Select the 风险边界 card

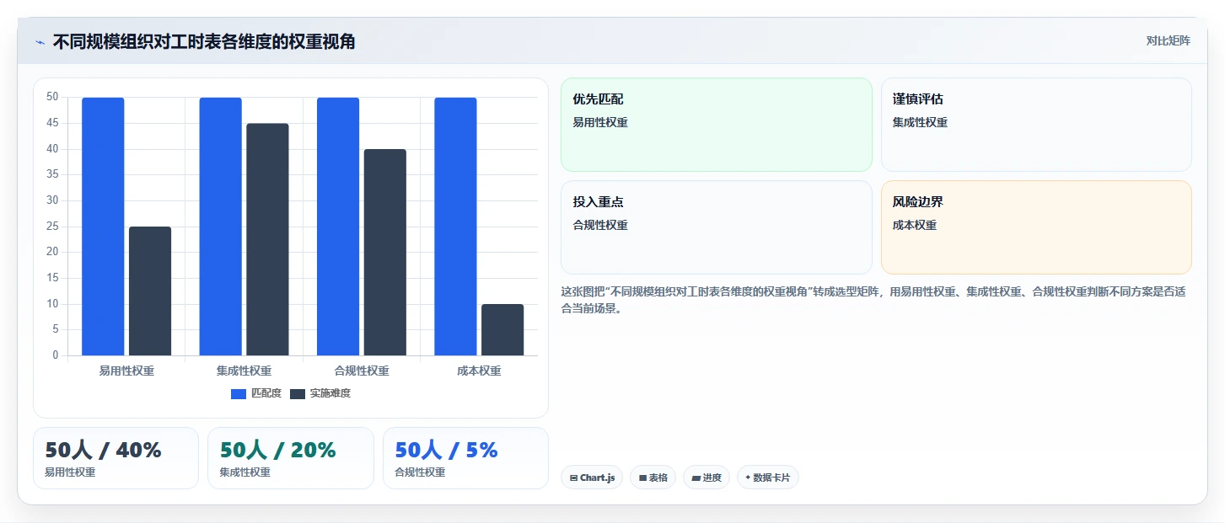[1036, 227]
